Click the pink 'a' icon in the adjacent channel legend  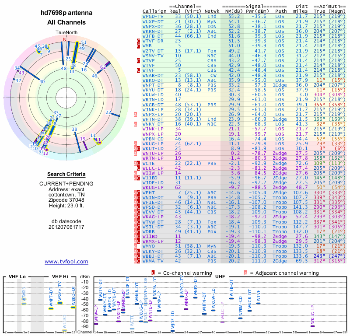coord(245,273)
